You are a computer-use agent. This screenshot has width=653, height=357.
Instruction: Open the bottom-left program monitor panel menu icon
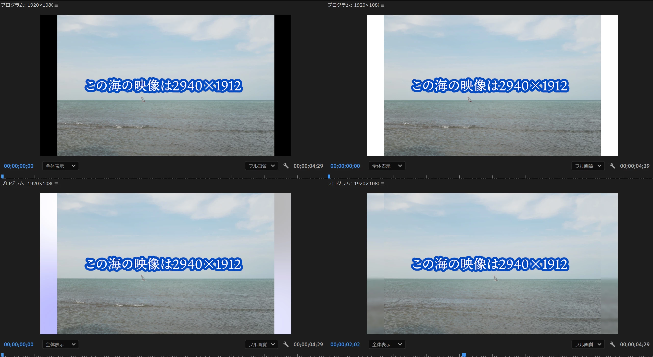pos(56,184)
